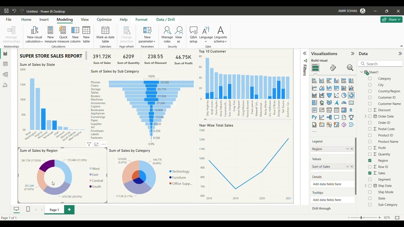Viewport: 404px width, 227px height.
Task: Open Report view in left sidebar
Action: 5,54
